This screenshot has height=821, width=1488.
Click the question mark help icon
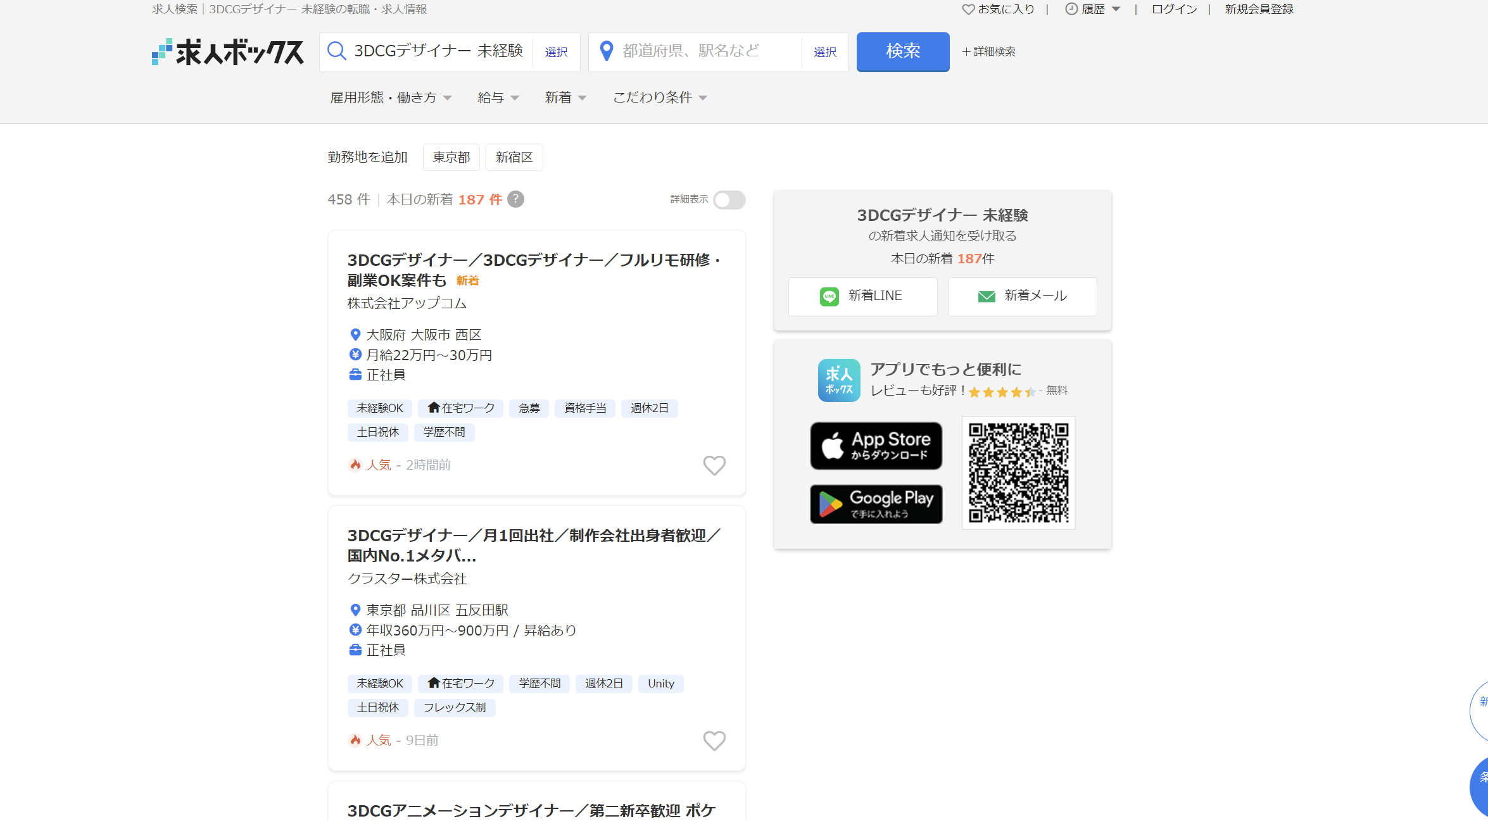(x=516, y=199)
